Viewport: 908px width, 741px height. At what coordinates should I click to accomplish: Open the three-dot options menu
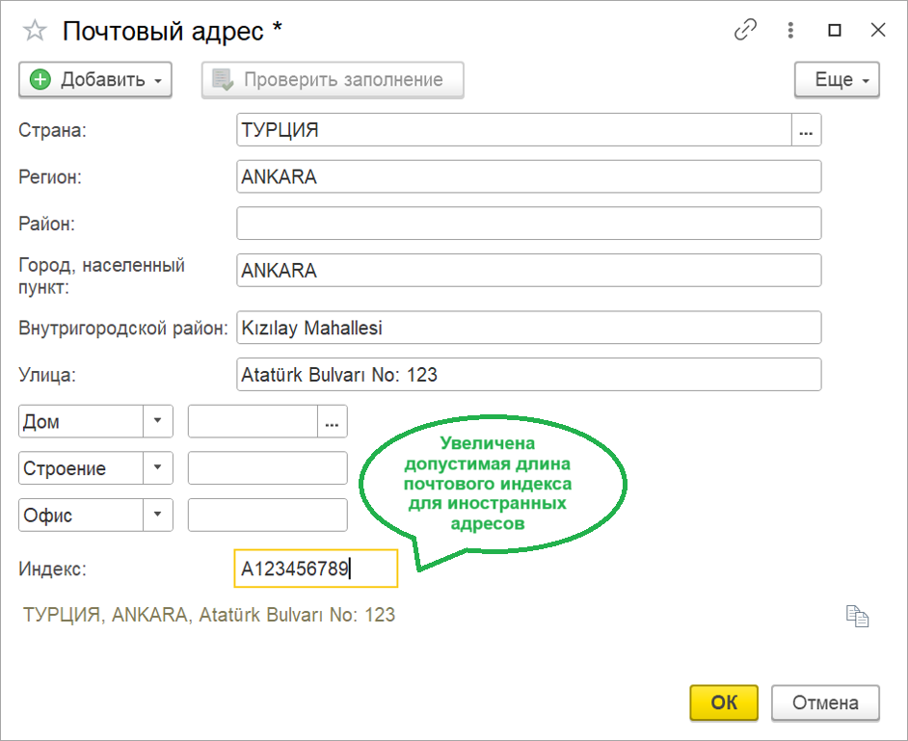790,31
